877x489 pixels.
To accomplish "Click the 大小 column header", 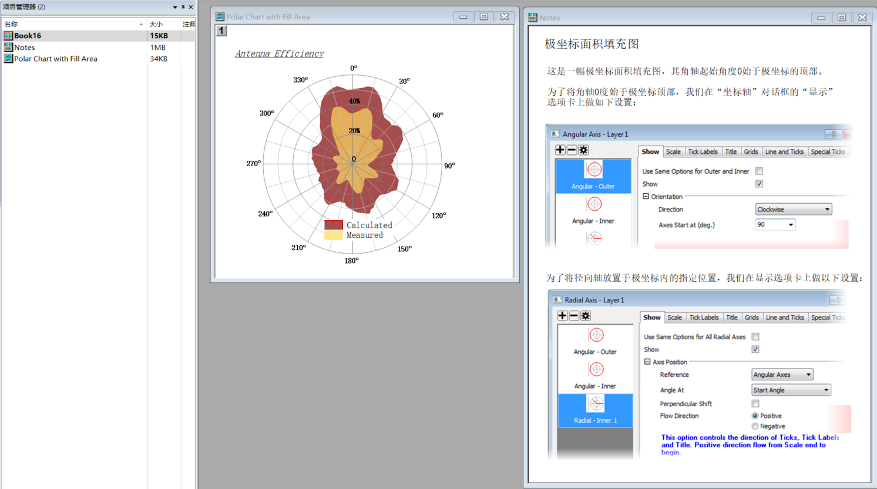I will point(164,24).
